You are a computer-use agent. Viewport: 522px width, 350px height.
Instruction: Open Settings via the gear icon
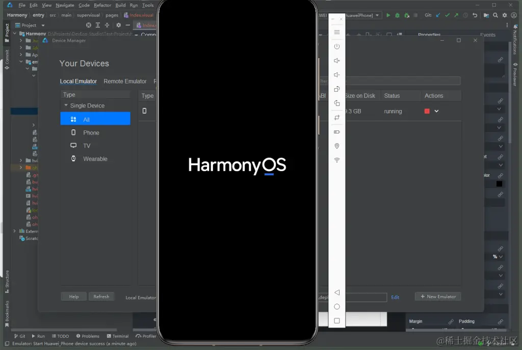coord(504,15)
